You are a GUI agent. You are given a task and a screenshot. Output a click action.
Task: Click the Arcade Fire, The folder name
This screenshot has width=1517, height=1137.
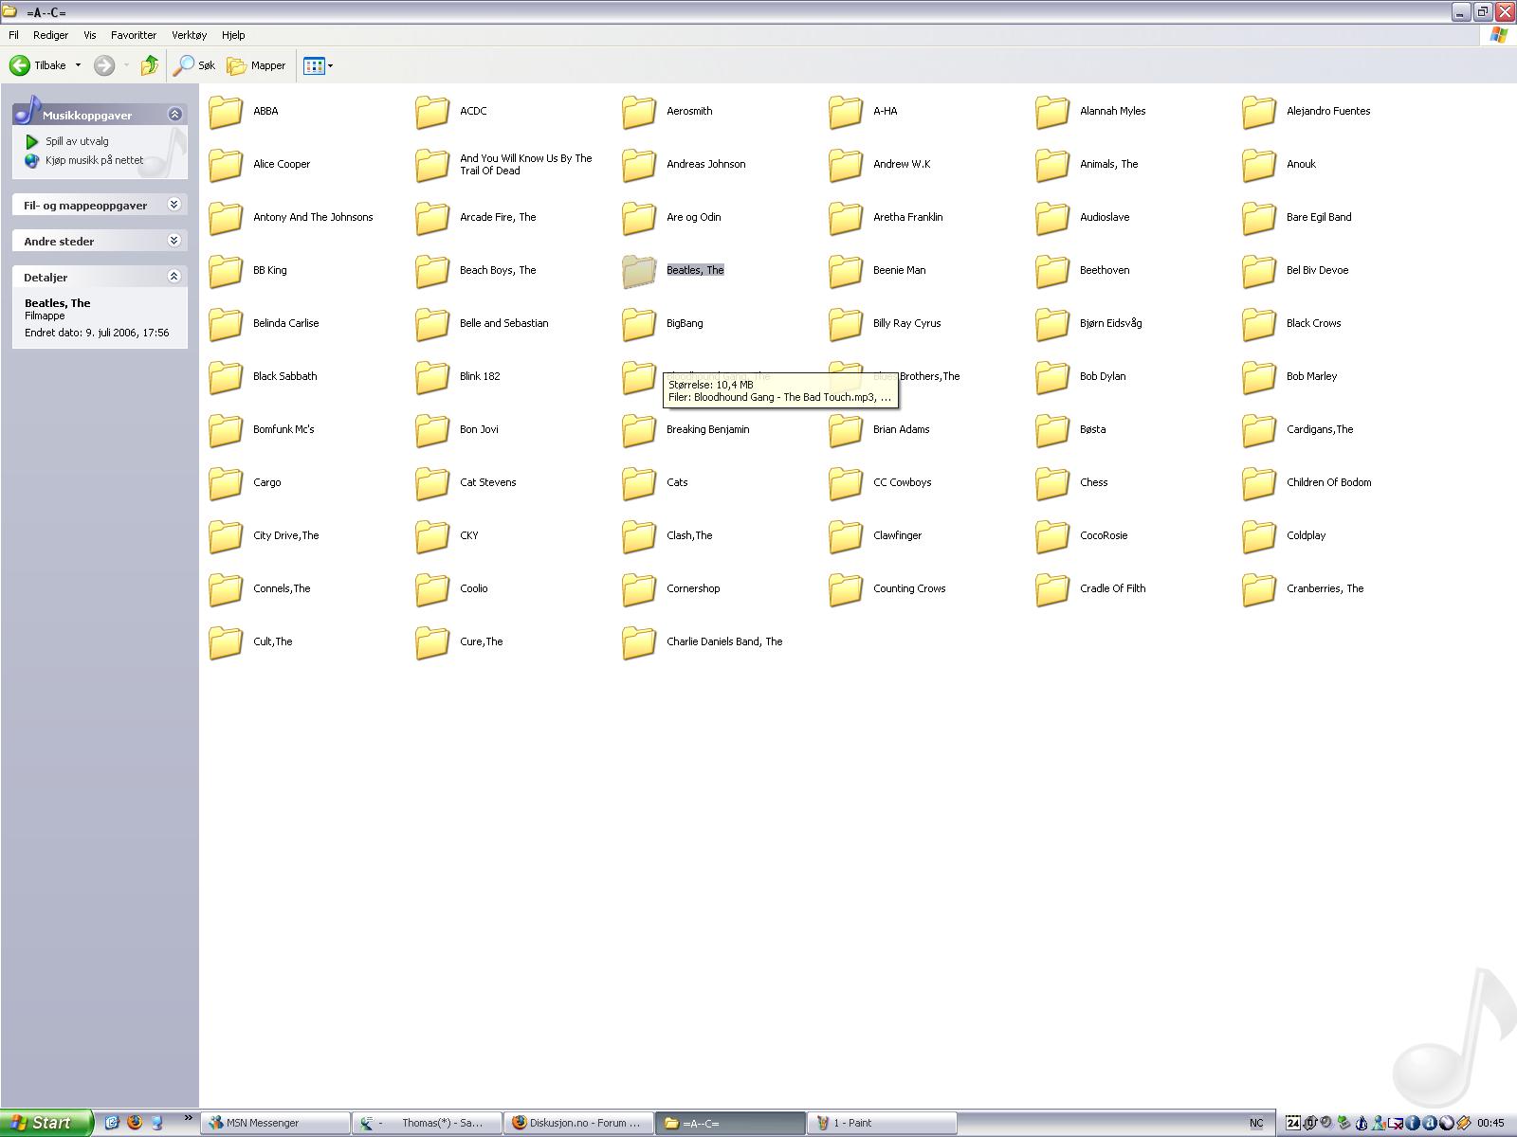tap(498, 217)
